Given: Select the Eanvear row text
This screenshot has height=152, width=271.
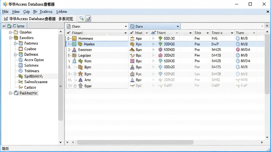Looking at the screenshot, I should (85, 50).
